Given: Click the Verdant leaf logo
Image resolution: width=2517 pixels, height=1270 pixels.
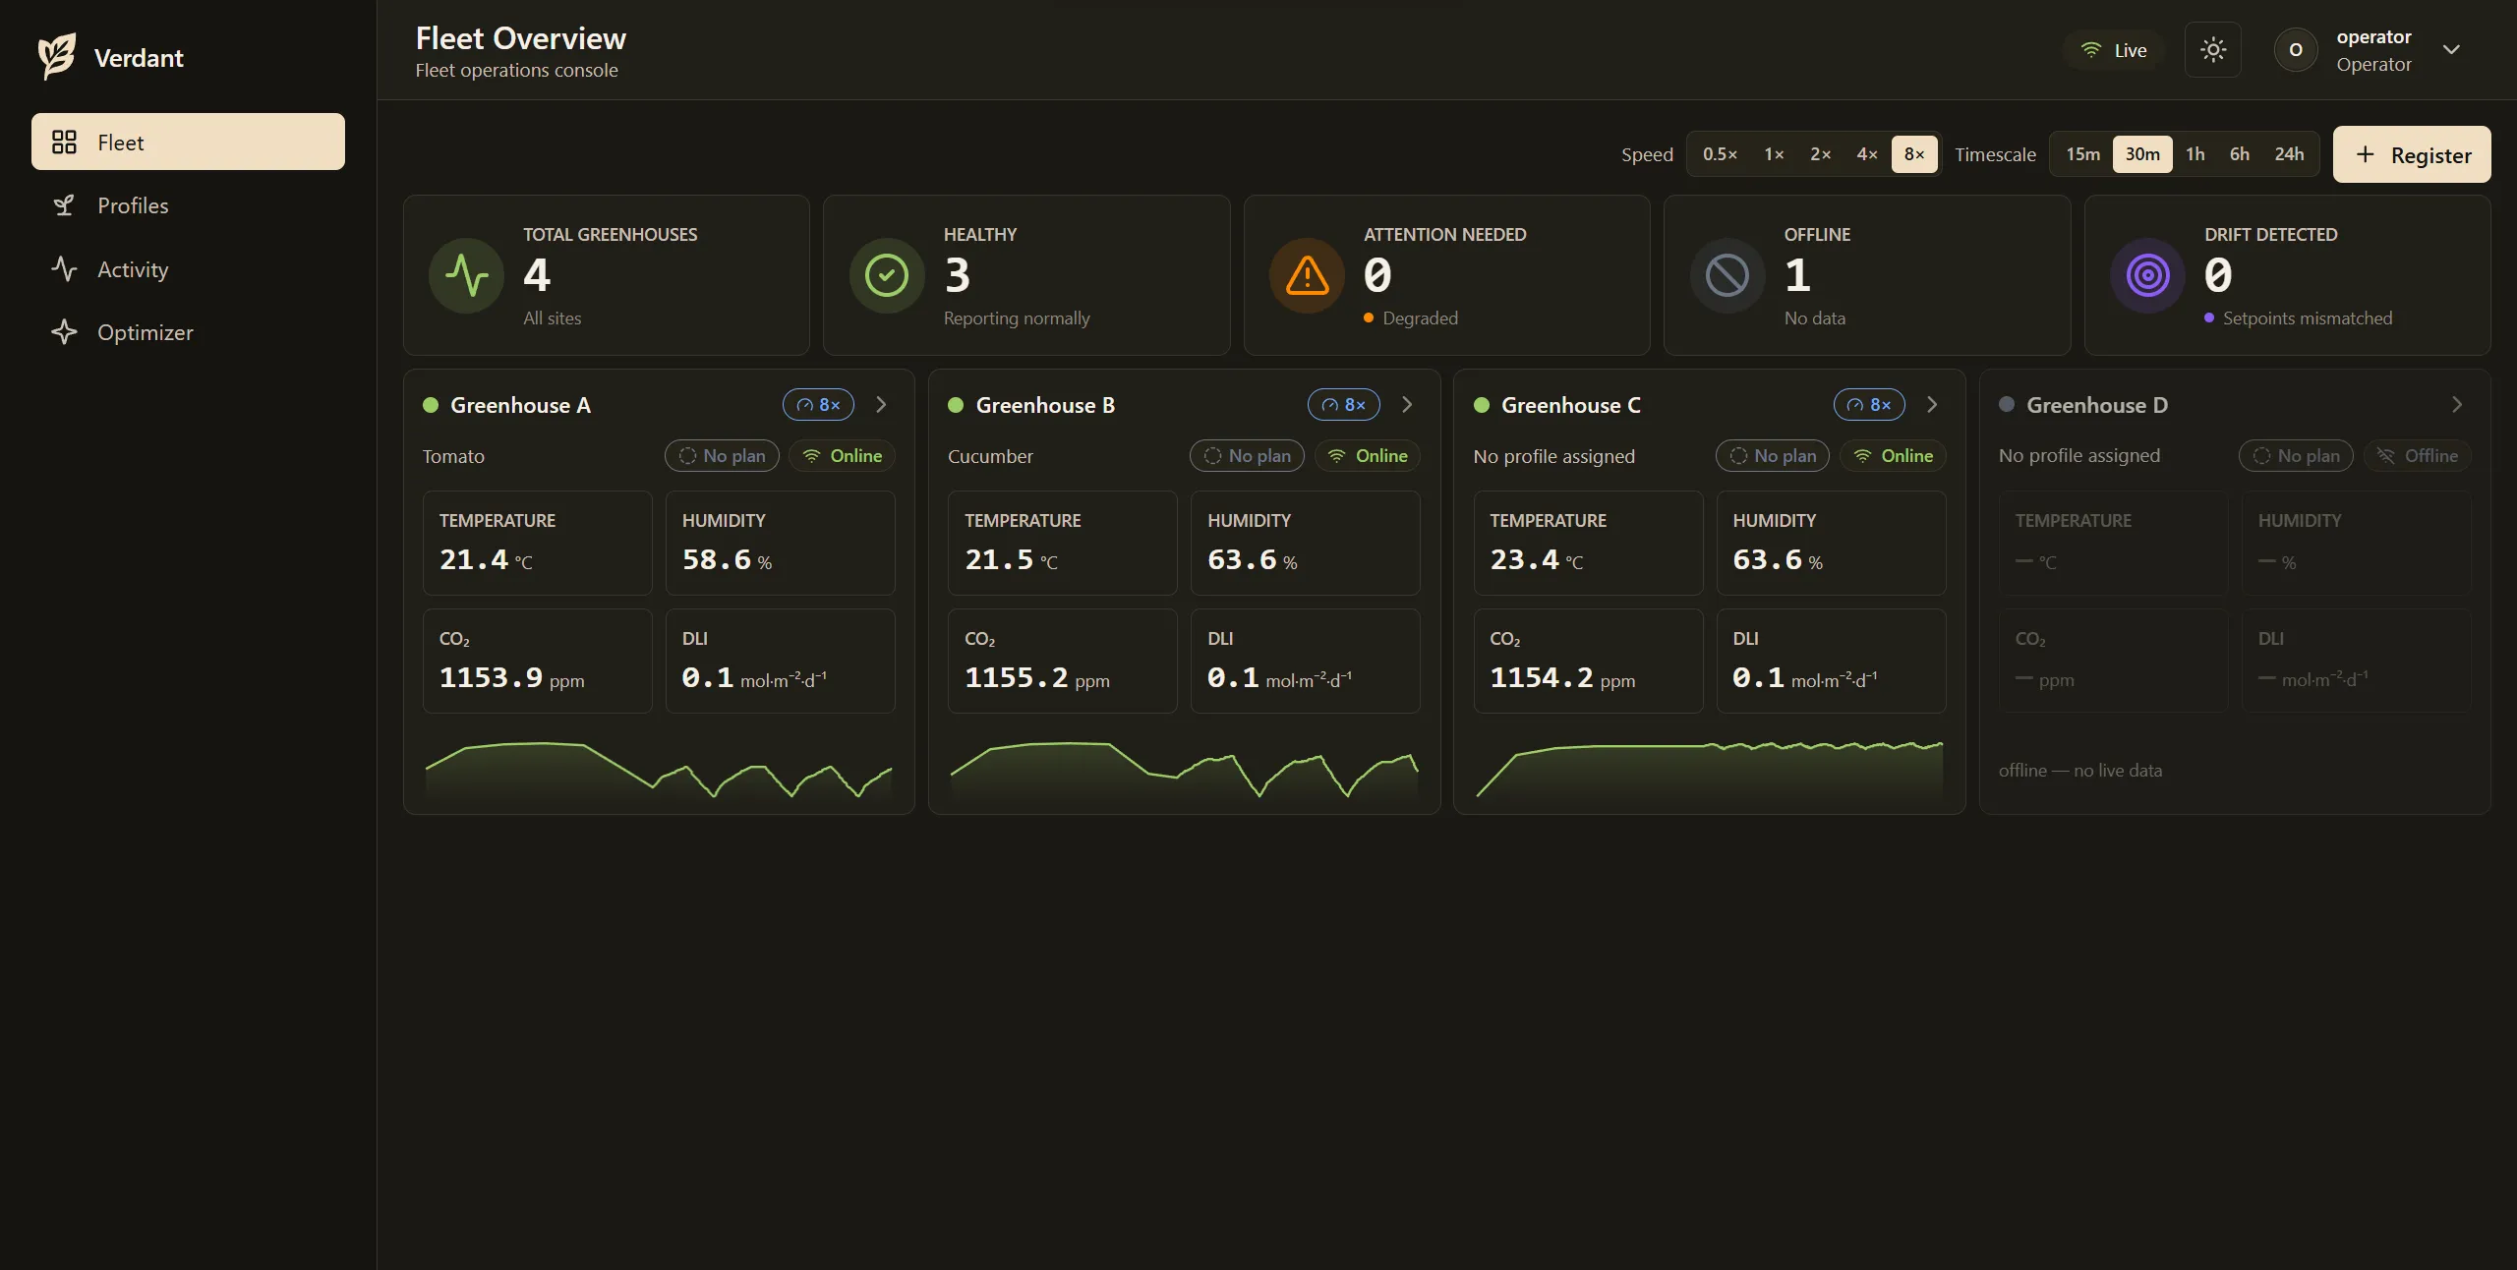Looking at the screenshot, I should pos(57,57).
